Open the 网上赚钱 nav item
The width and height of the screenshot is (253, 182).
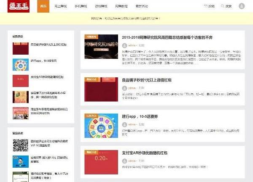(61, 6)
